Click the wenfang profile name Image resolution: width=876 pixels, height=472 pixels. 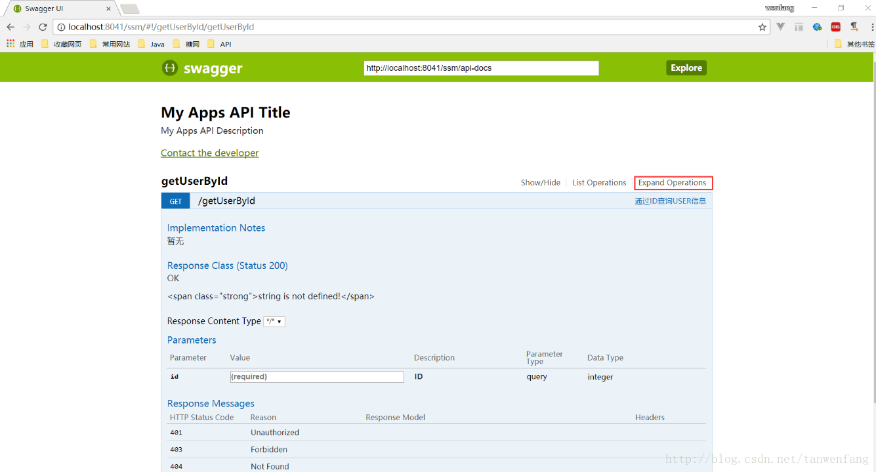pos(780,8)
